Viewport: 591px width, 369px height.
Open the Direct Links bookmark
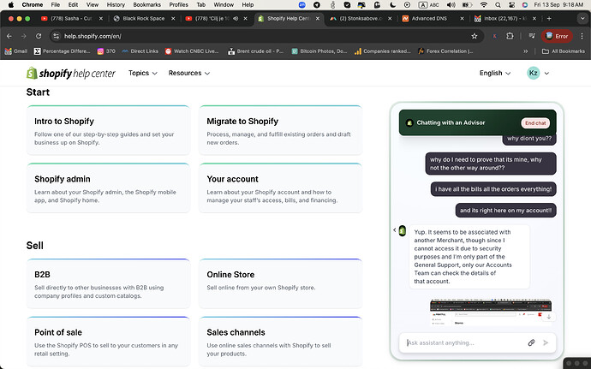[x=140, y=51]
